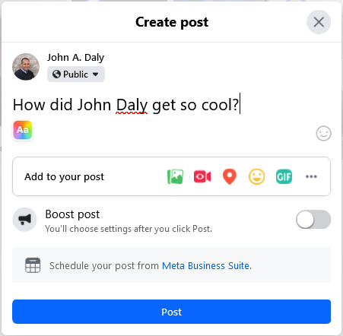
Task: Publish with the blue Post button
Action: click(x=171, y=312)
